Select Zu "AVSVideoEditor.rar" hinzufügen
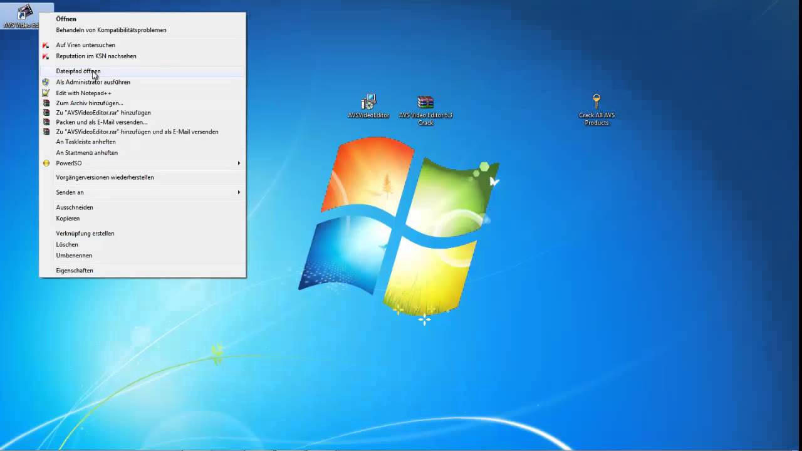The height and width of the screenshot is (451, 802). [142, 113]
